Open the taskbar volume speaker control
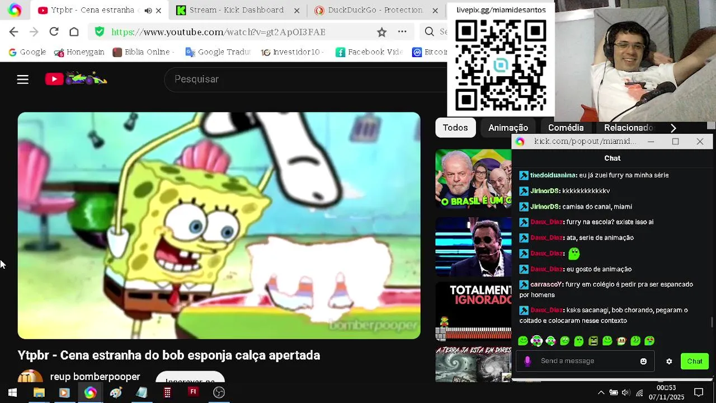This screenshot has width=716, height=403. [625, 392]
